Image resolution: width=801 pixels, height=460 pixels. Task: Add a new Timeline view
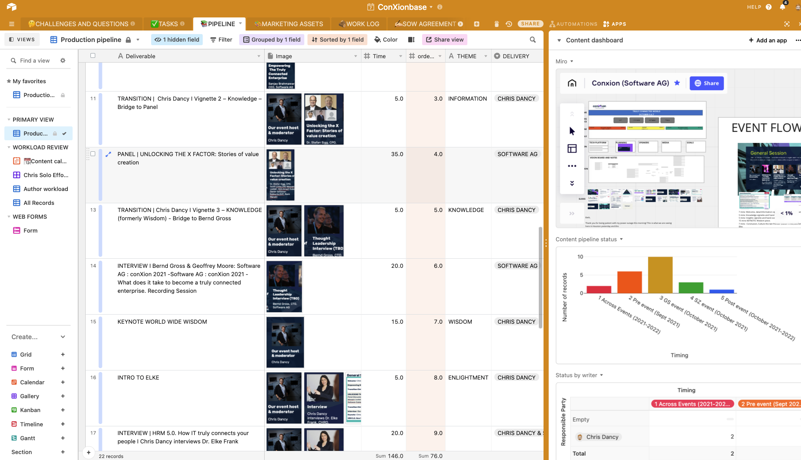63,424
